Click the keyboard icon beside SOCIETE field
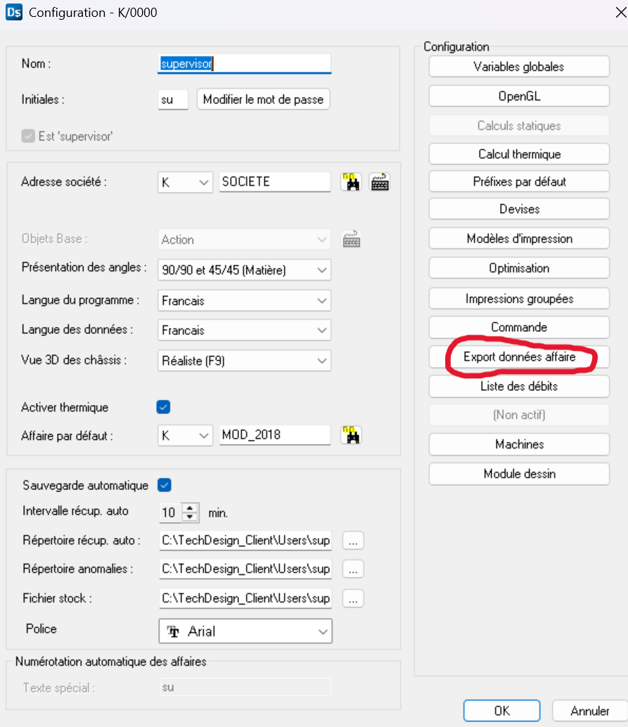This screenshot has height=727, width=628. click(380, 181)
